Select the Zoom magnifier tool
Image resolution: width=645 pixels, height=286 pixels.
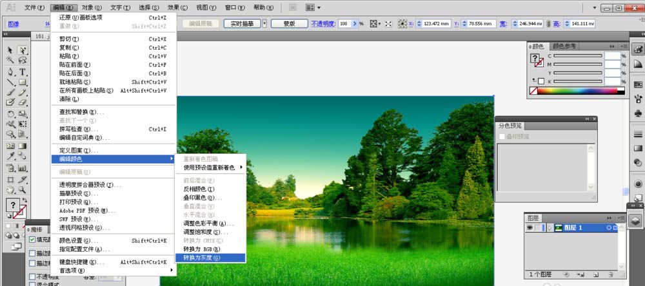click(x=23, y=190)
